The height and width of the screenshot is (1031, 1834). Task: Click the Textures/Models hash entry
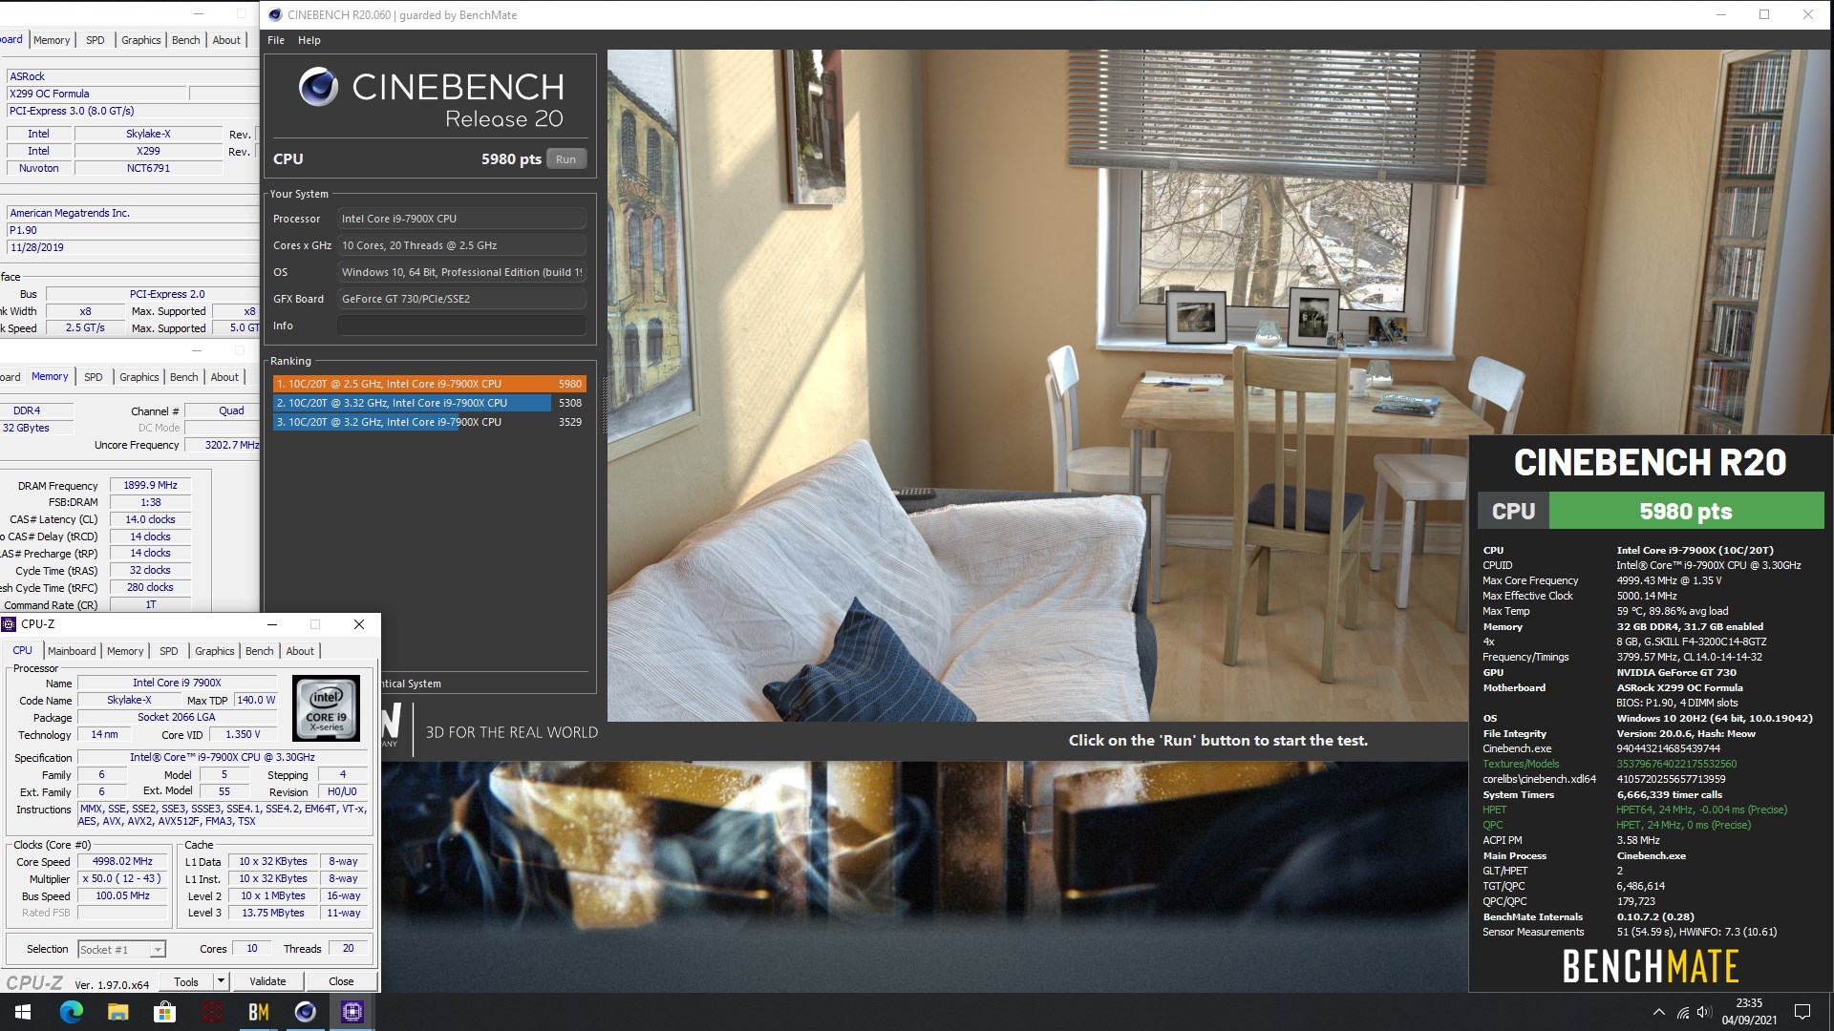click(x=1676, y=764)
